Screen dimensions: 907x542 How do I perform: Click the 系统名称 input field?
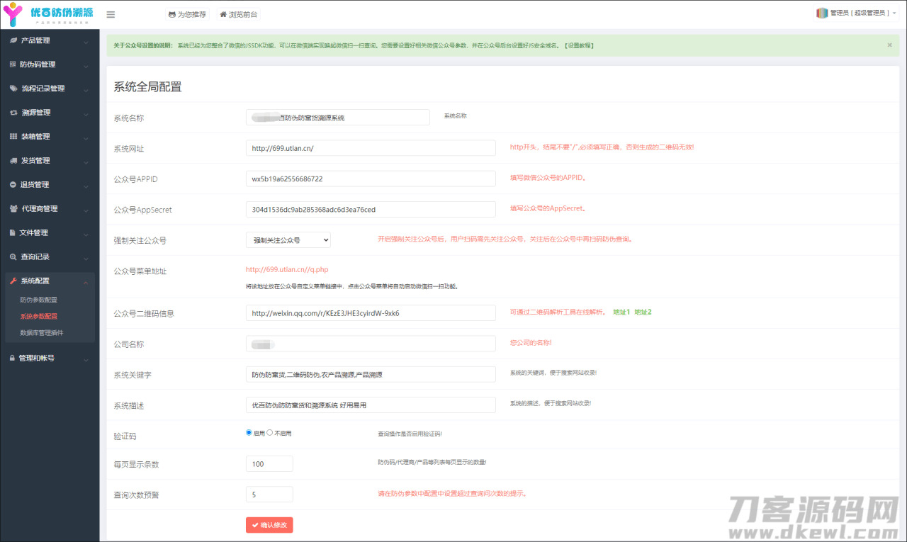coord(338,117)
